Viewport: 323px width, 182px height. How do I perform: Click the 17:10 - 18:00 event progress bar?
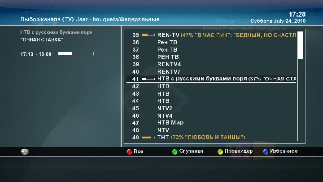click(76, 54)
